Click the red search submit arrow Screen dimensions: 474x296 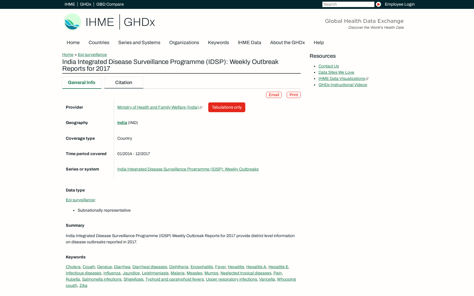(378, 4)
